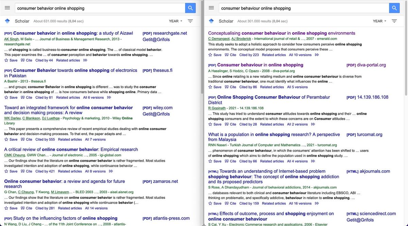This screenshot has height=226, width=408.
Task: Focus right search field 'consumer behaviour online shopping'
Action: (303, 8)
